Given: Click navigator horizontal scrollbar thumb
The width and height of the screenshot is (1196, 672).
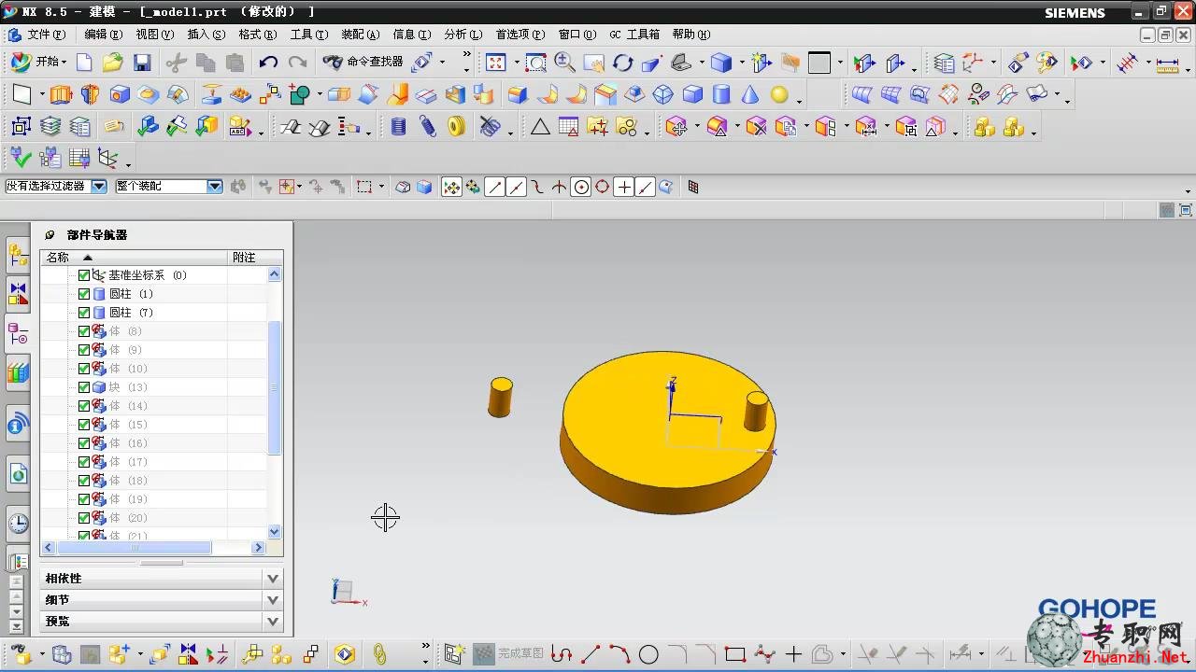Looking at the screenshot, I should pos(134,548).
